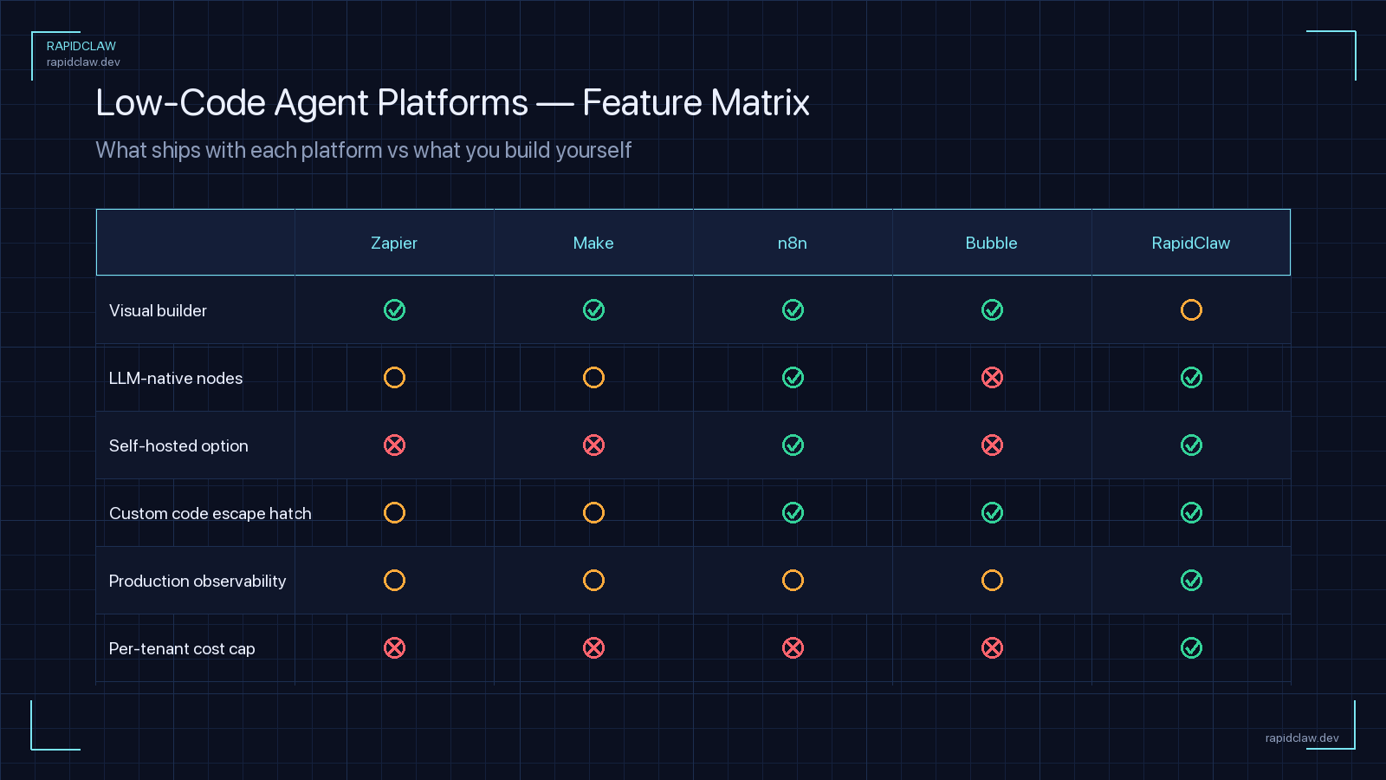Click the green check for Zapier Visual builder

pyautogui.click(x=394, y=309)
